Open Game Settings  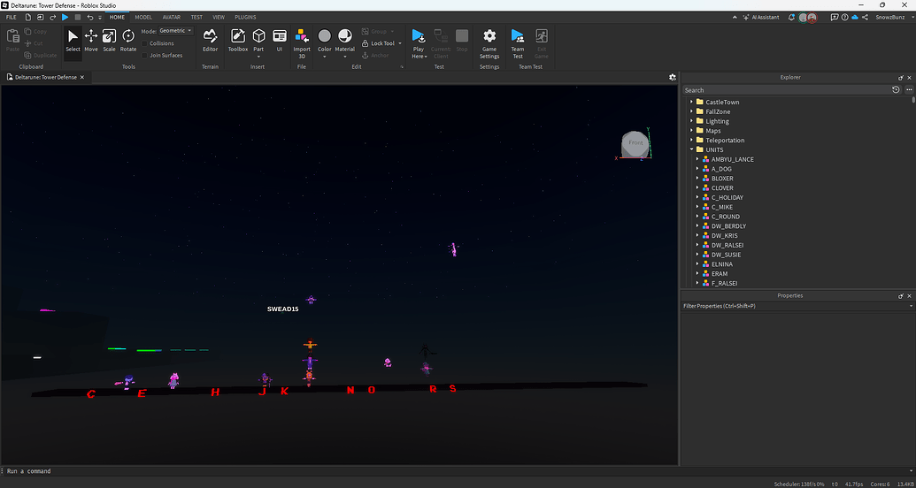[x=489, y=42]
